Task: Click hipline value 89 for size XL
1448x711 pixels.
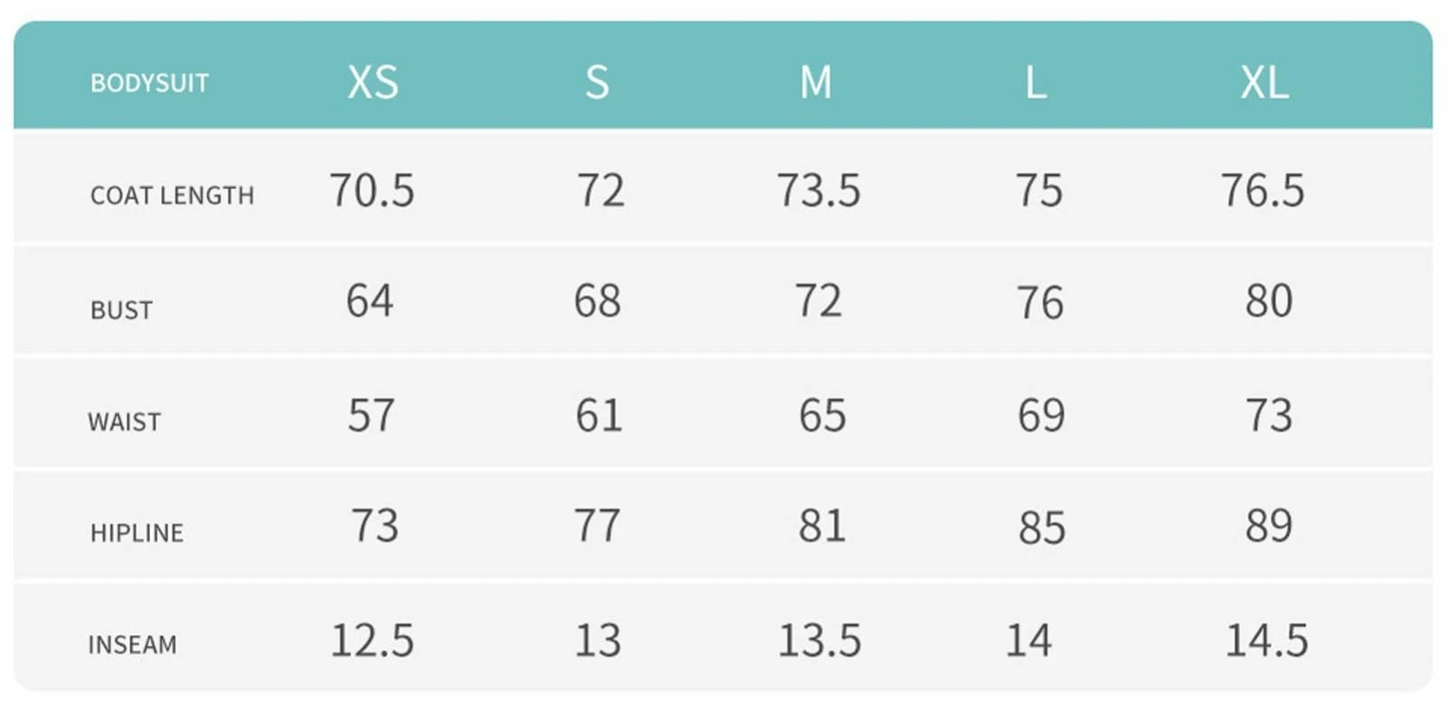Action: point(1269,526)
